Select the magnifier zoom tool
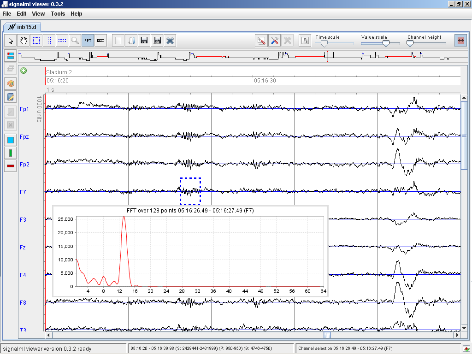This screenshot has height=354, width=472. (x=75, y=41)
